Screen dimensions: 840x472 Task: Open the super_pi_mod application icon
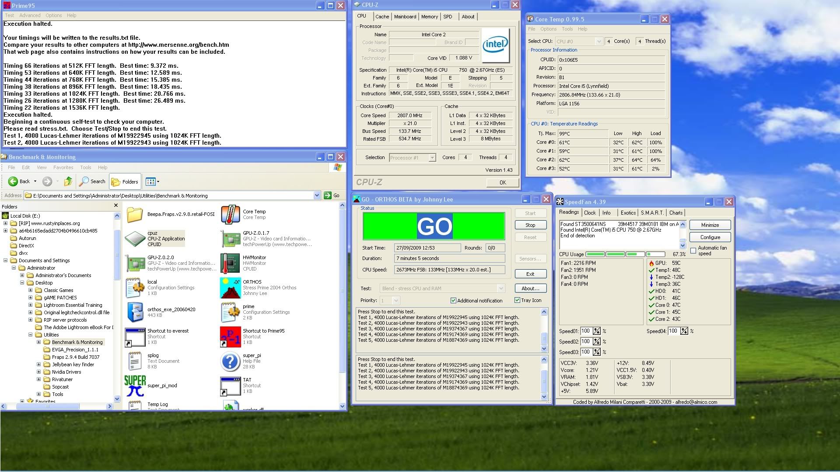135,385
